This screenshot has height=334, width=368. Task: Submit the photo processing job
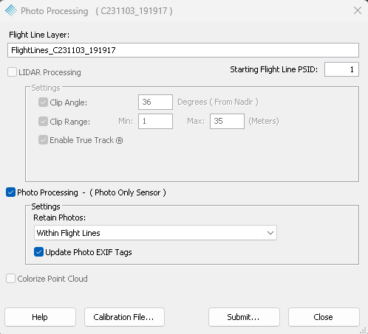coord(244,317)
